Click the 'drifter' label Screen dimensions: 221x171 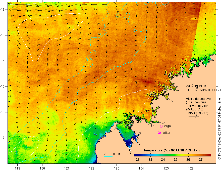coord(166,133)
